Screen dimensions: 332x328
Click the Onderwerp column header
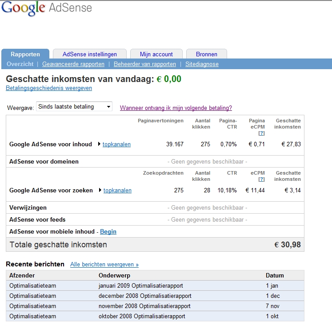pyautogui.click(x=114, y=275)
